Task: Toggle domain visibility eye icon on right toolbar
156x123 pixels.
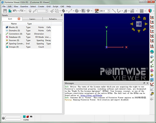Action: click(x=152, y=57)
